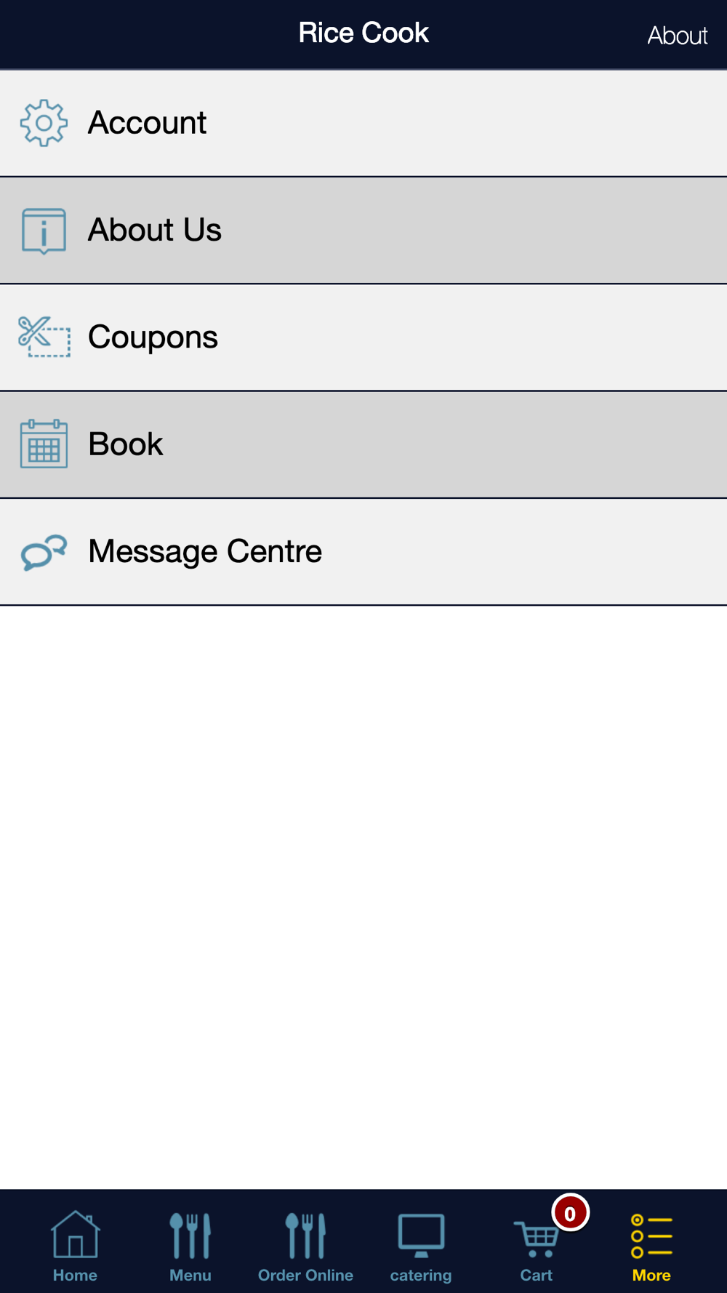
Task: Click the Rice Cook title text
Action: [363, 33]
